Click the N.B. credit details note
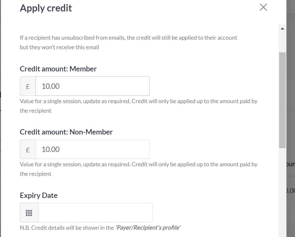 point(100,228)
